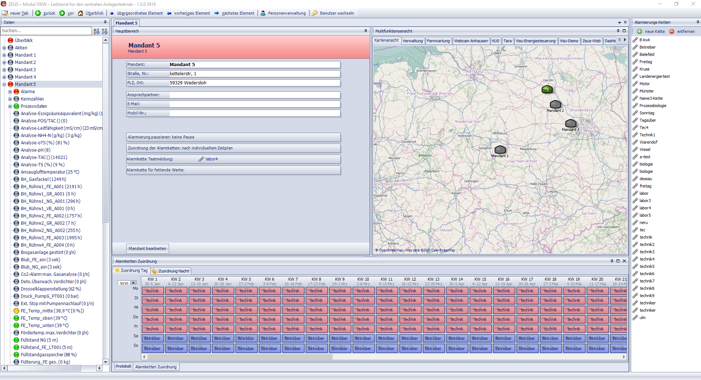The width and height of the screenshot is (701, 380).
Task: Click labor4 chain link icon
Action: tap(201, 159)
